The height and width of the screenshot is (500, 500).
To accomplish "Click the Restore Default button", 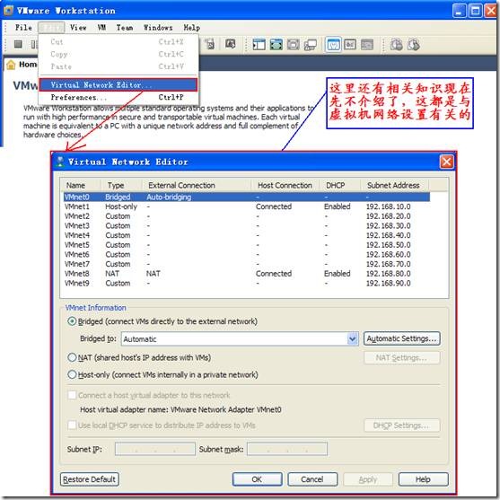I will coord(90,479).
